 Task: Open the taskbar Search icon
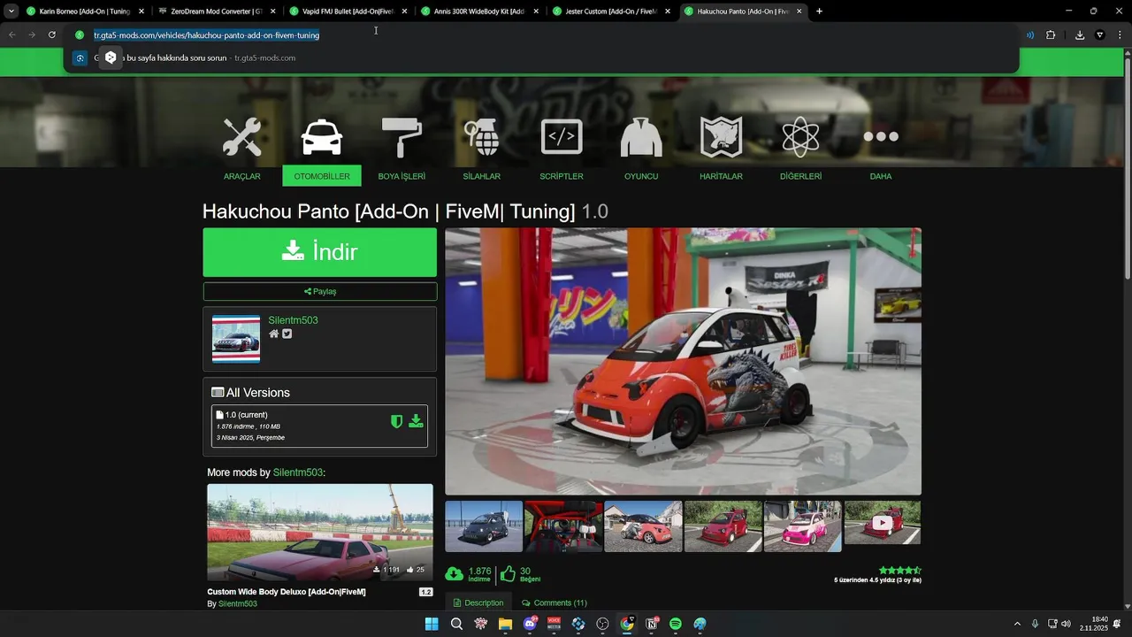click(x=456, y=624)
